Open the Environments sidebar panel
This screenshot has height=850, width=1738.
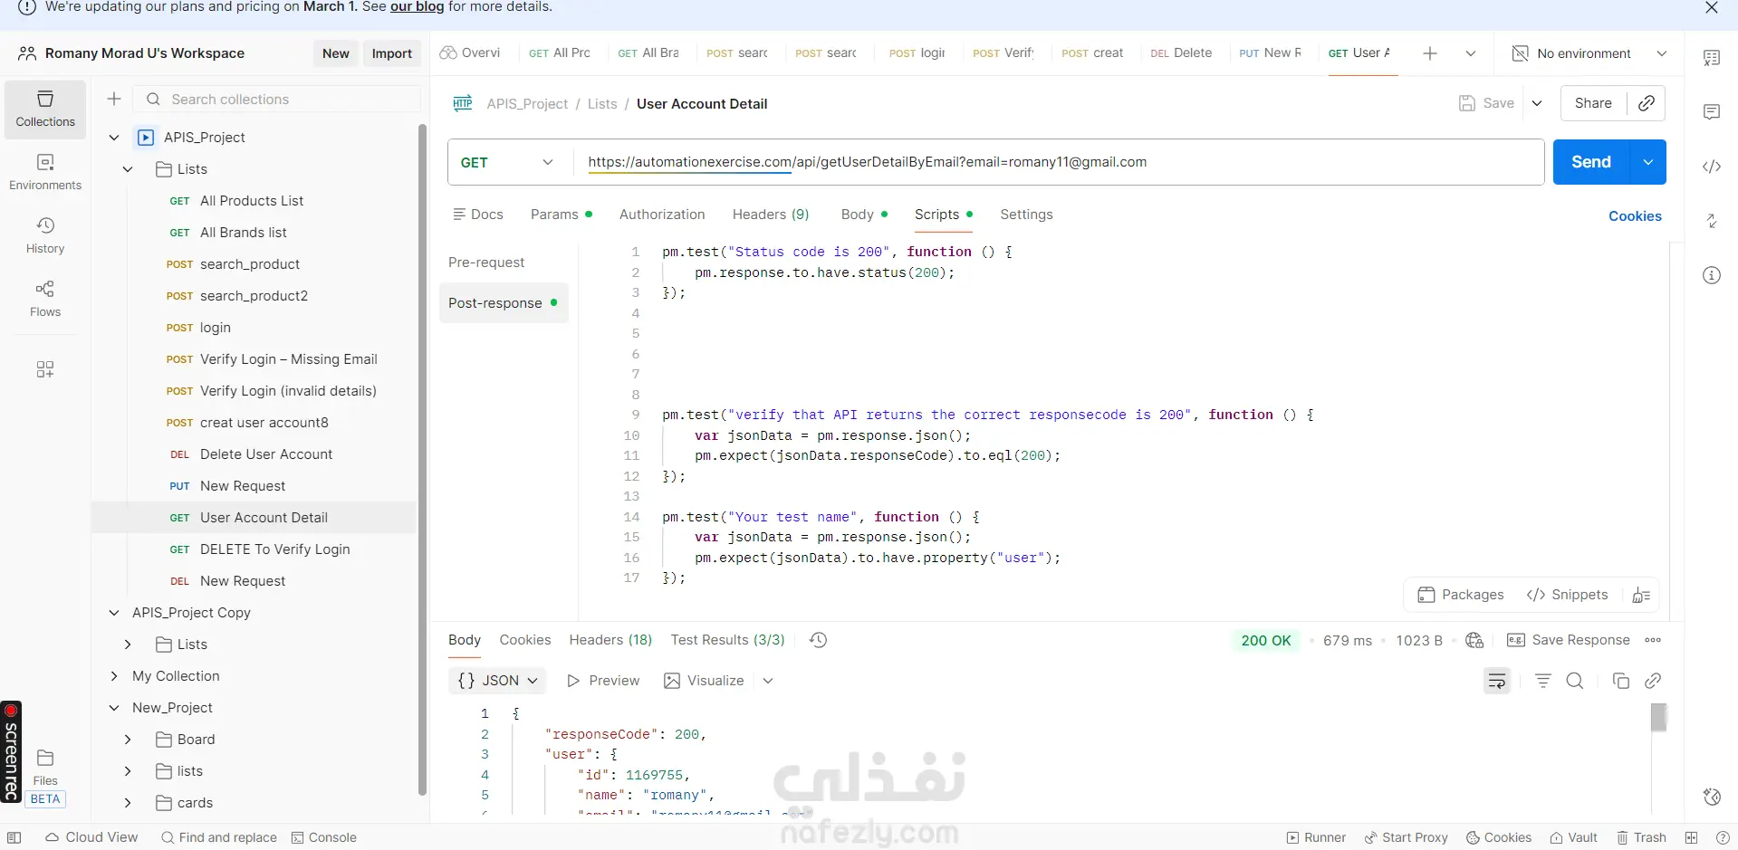click(45, 172)
